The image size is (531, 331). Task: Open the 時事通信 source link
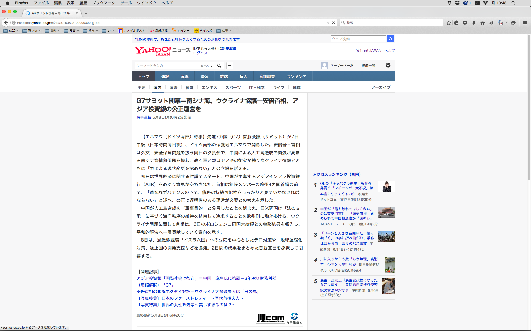pos(144,117)
